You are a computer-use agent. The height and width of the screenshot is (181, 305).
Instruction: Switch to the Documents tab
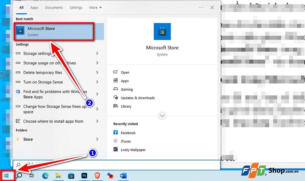54,8
